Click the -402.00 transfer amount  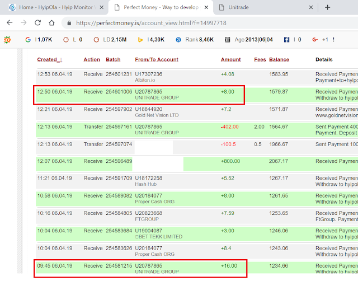pos(230,127)
